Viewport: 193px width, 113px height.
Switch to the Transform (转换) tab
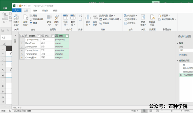pyautogui.click(x=35, y=11)
